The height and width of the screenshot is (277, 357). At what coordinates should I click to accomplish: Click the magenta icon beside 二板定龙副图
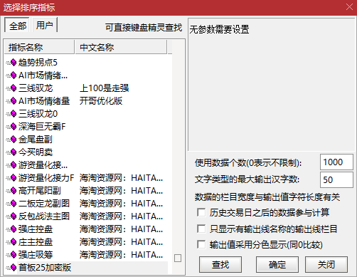pos(14,204)
